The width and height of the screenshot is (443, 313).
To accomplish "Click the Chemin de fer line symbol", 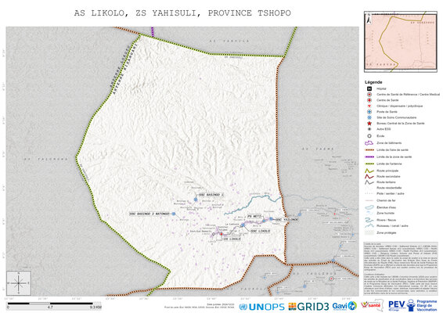I will click(369, 200).
